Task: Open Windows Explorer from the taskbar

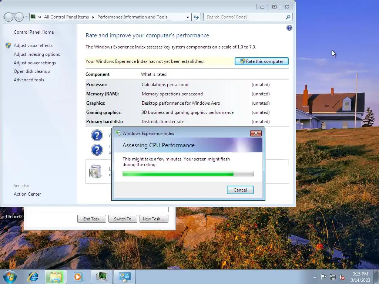Action: [x=56, y=277]
